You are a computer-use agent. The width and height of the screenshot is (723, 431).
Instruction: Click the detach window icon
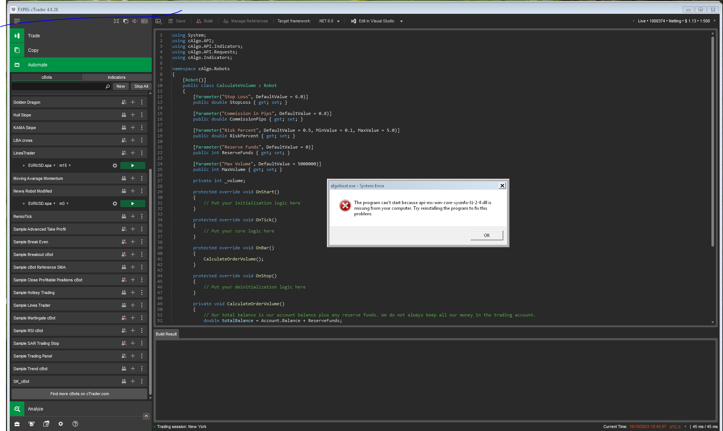click(126, 21)
